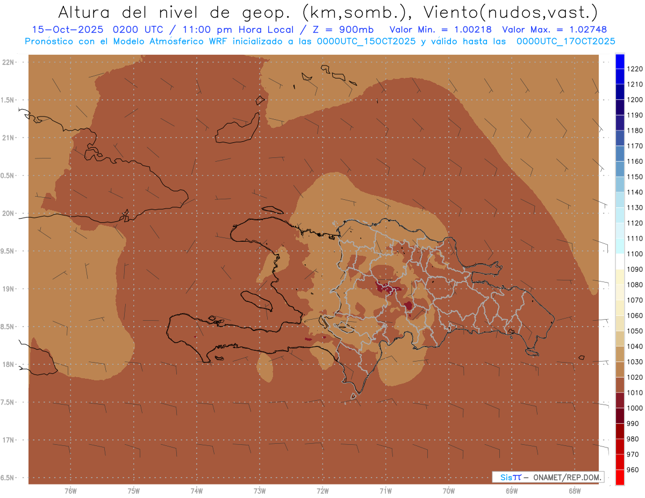Click the 1150 label on the color scale

coord(635,177)
